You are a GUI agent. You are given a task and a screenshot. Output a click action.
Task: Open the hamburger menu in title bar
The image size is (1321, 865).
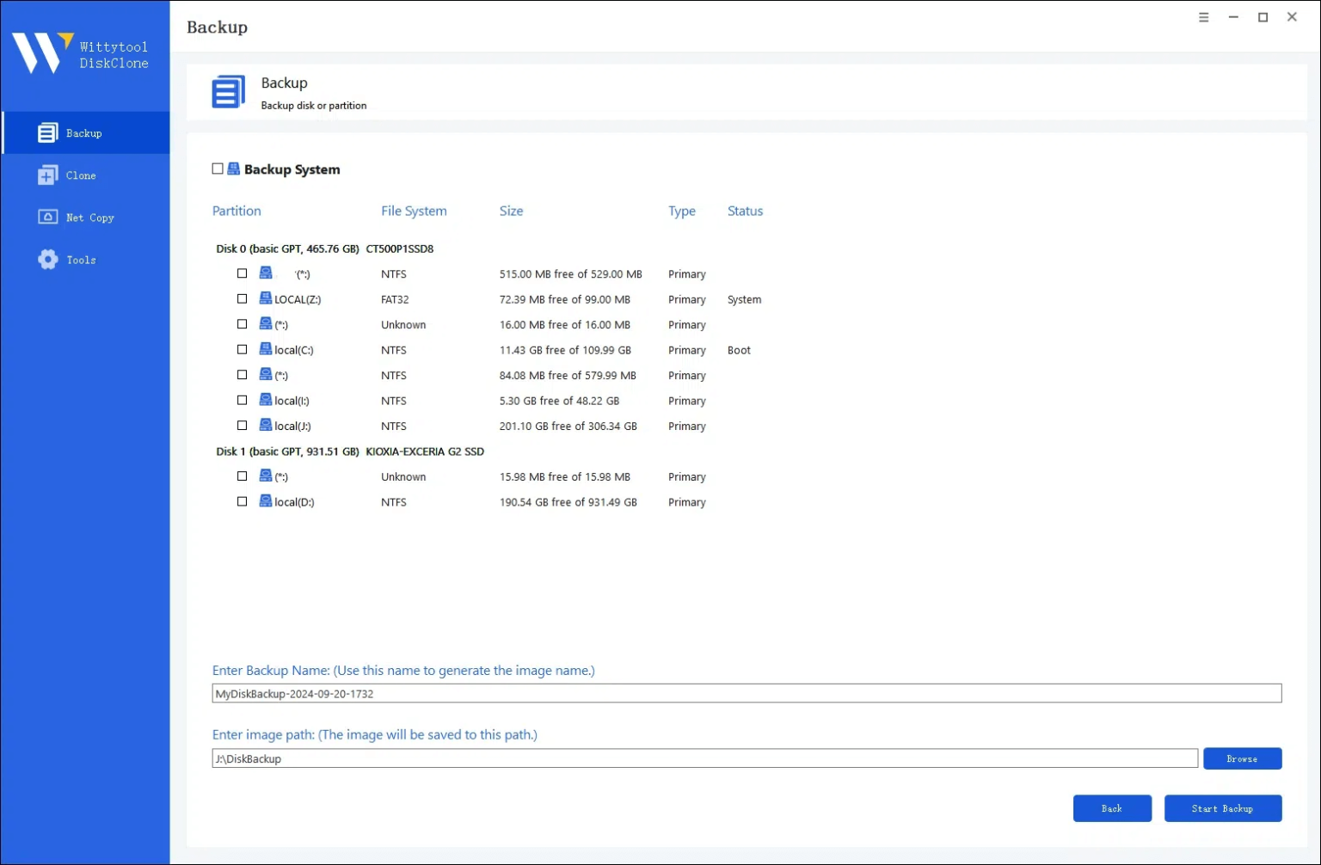click(x=1203, y=17)
